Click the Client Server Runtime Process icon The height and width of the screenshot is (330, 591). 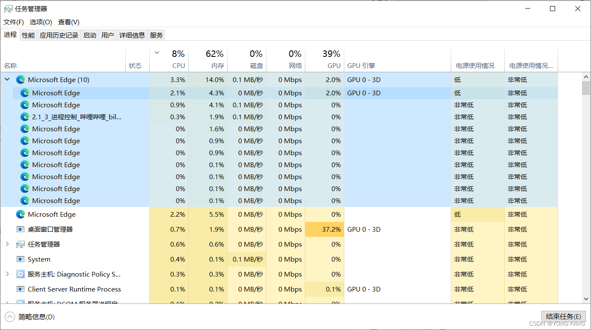coord(21,289)
